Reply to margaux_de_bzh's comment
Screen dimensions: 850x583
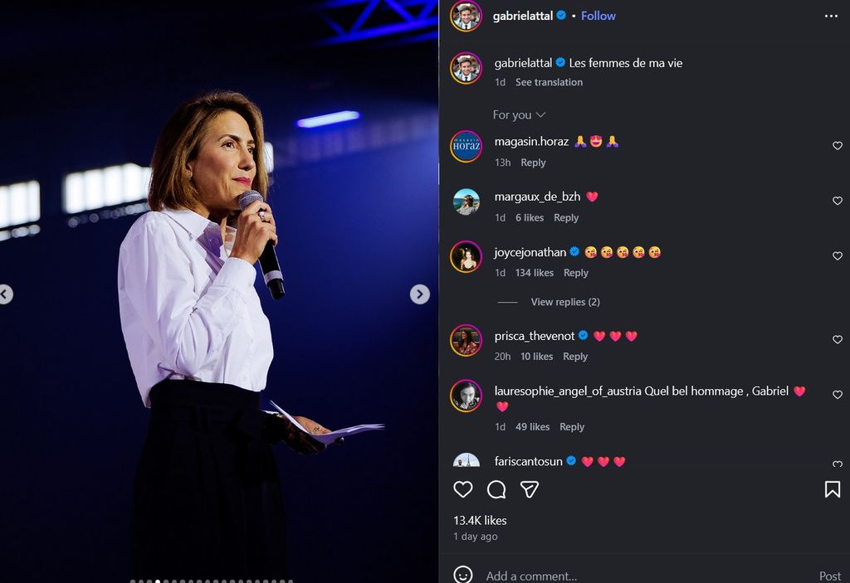coord(566,217)
